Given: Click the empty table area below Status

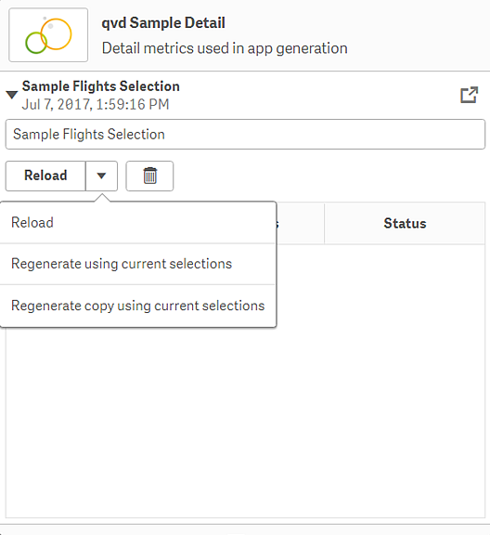Looking at the screenshot, I should coord(405,381).
